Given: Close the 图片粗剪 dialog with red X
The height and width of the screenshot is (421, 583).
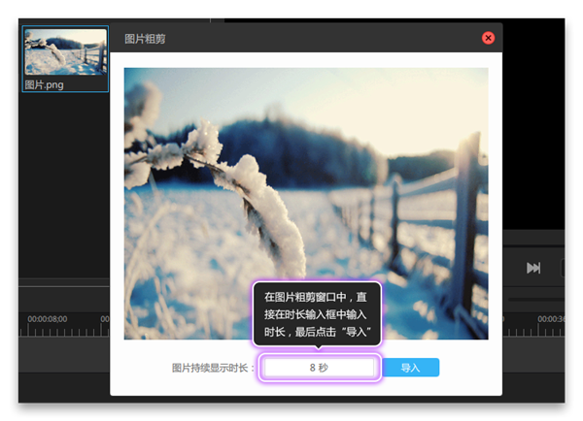Looking at the screenshot, I should [x=488, y=38].
